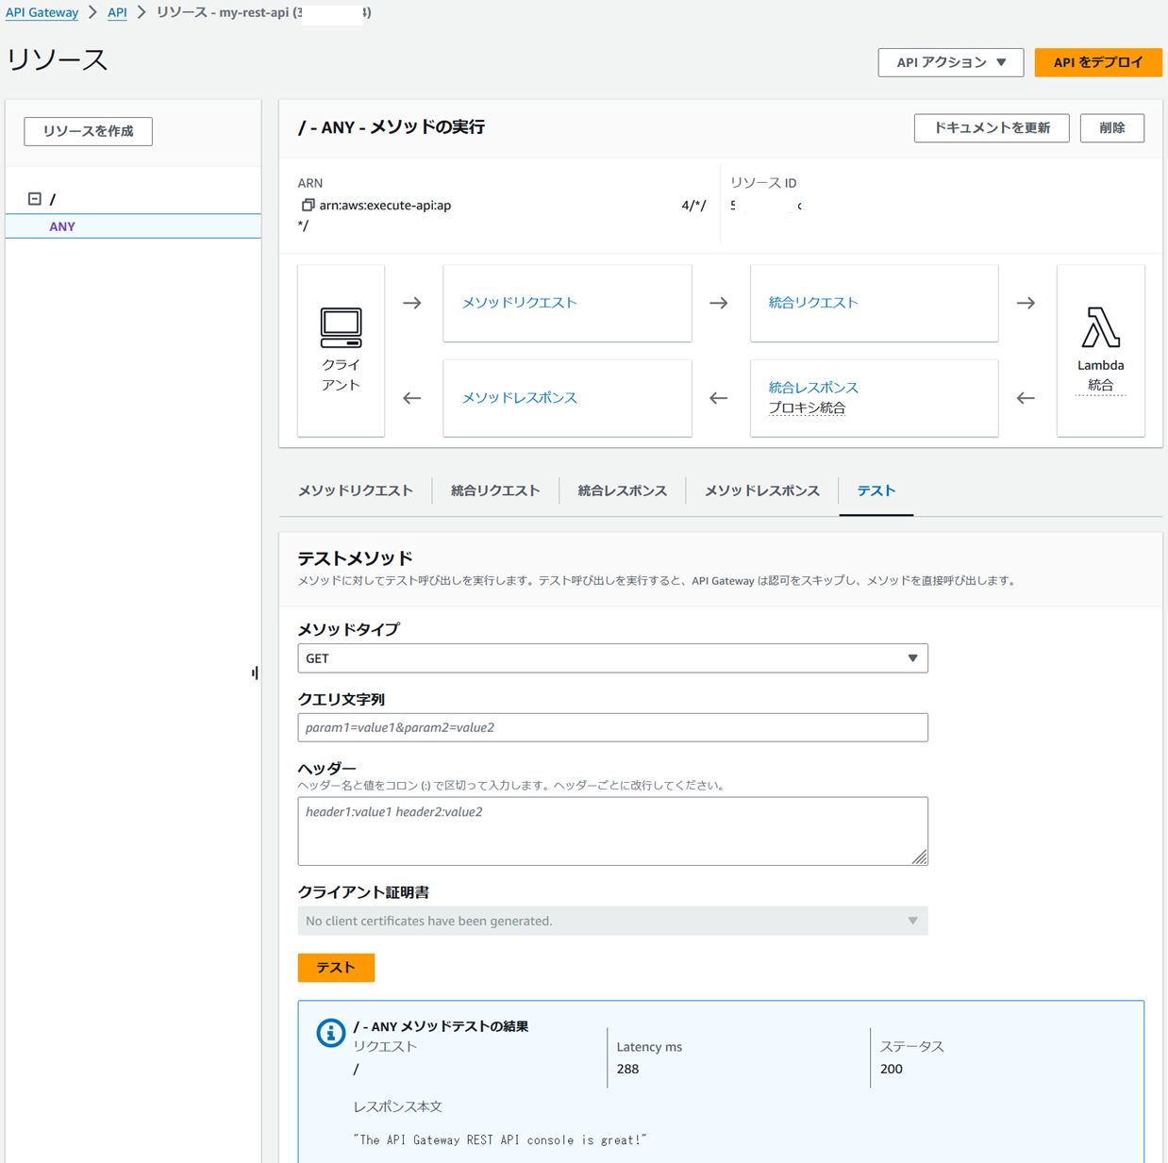Click the API をデプロイ button
Image resolution: width=1168 pixels, height=1163 pixels.
pyautogui.click(x=1098, y=62)
